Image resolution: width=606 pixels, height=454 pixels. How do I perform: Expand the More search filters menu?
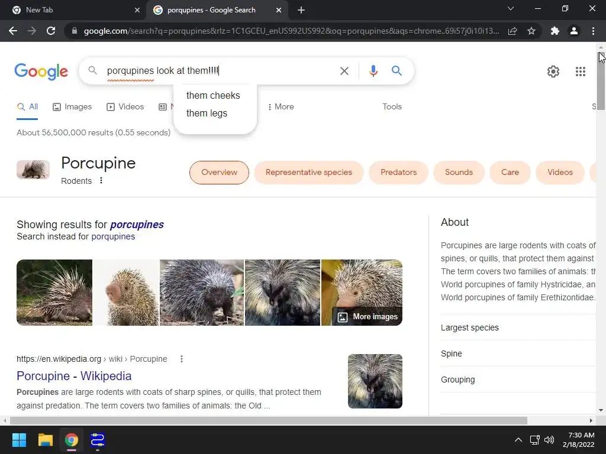coord(281,106)
